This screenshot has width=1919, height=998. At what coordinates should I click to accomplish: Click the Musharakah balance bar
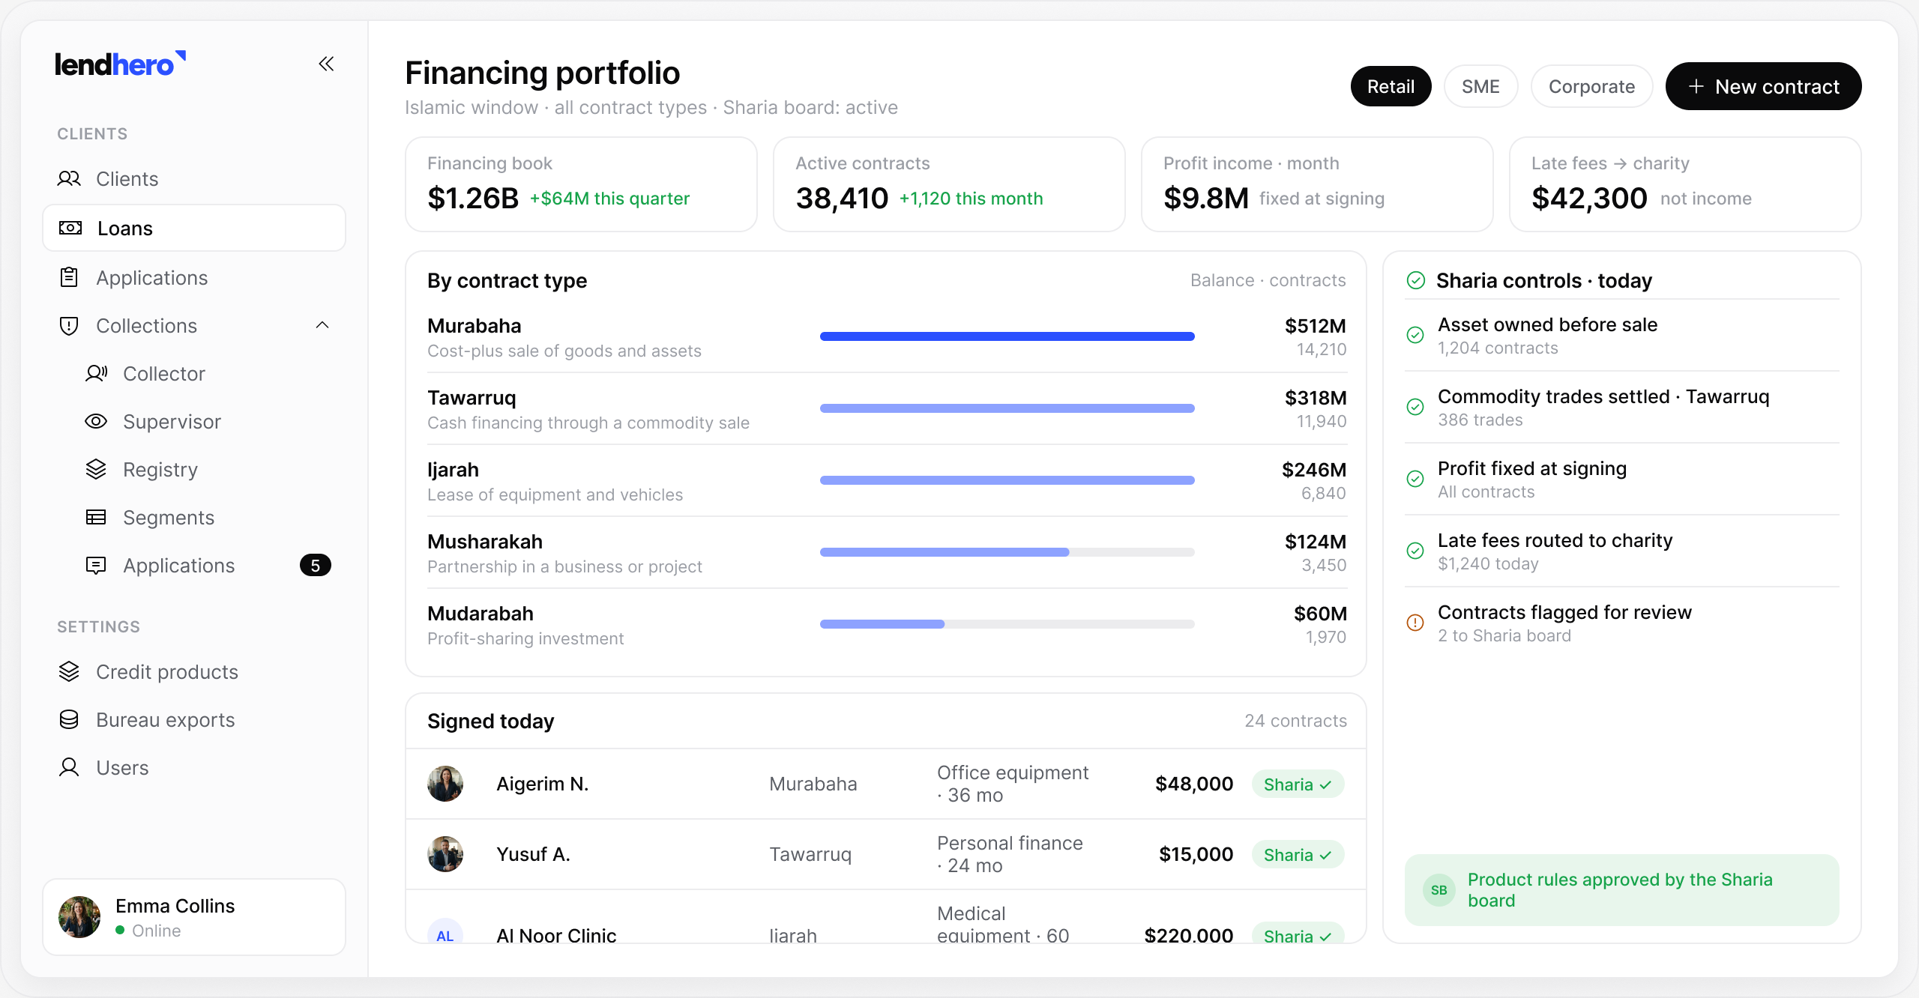click(x=1007, y=552)
